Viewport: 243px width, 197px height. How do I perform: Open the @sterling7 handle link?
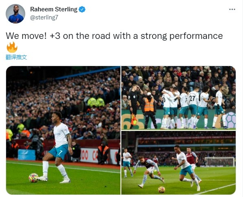[44, 17]
